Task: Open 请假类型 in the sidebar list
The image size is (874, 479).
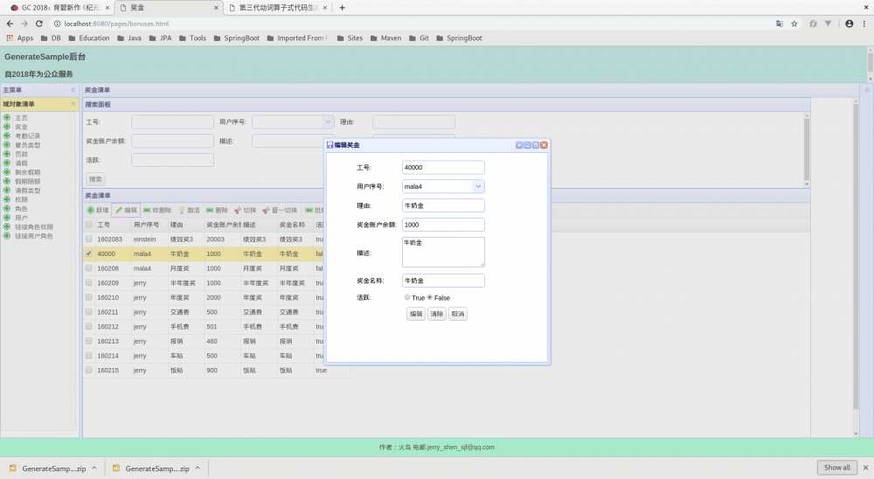Action: [27, 191]
